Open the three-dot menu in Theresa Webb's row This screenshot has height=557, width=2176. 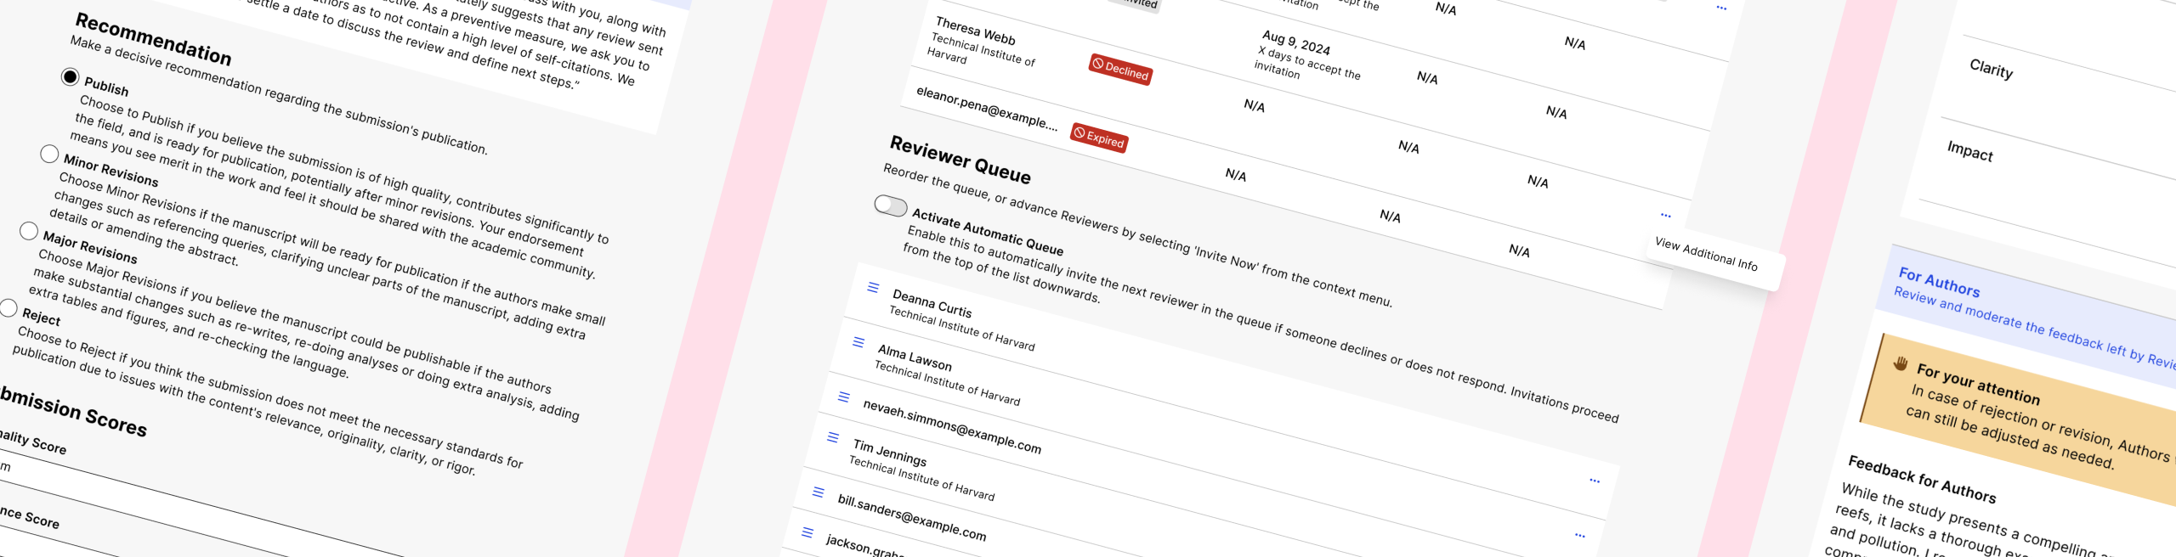(1666, 215)
